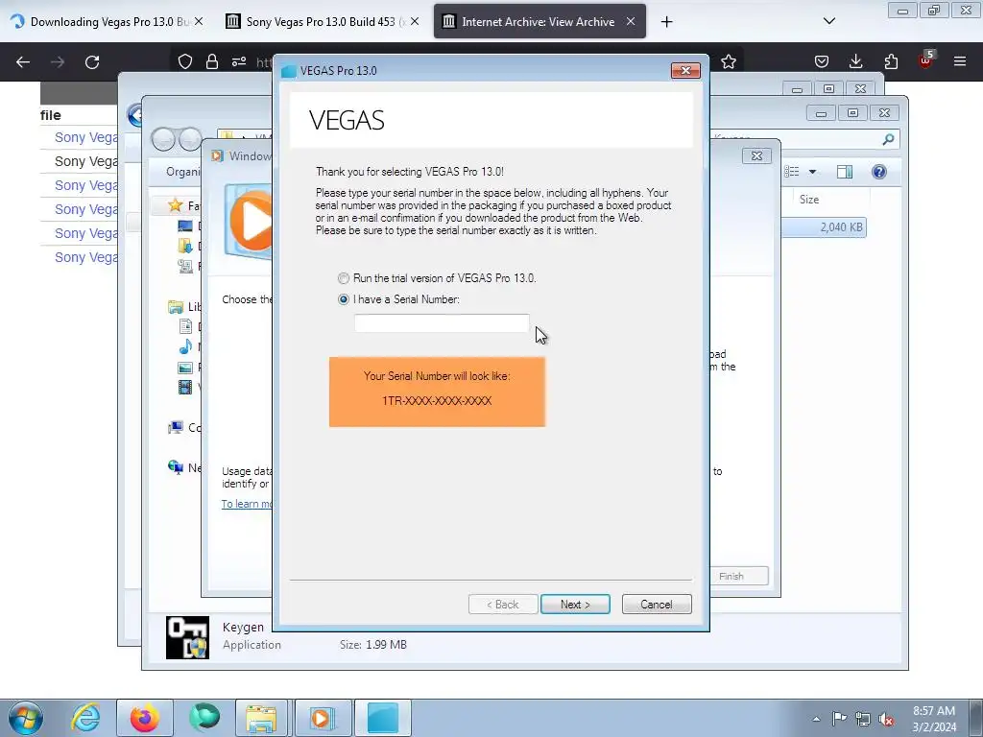This screenshot has width=983, height=737.
Task: Open a new Firefox tab
Action: pyautogui.click(x=666, y=22)
